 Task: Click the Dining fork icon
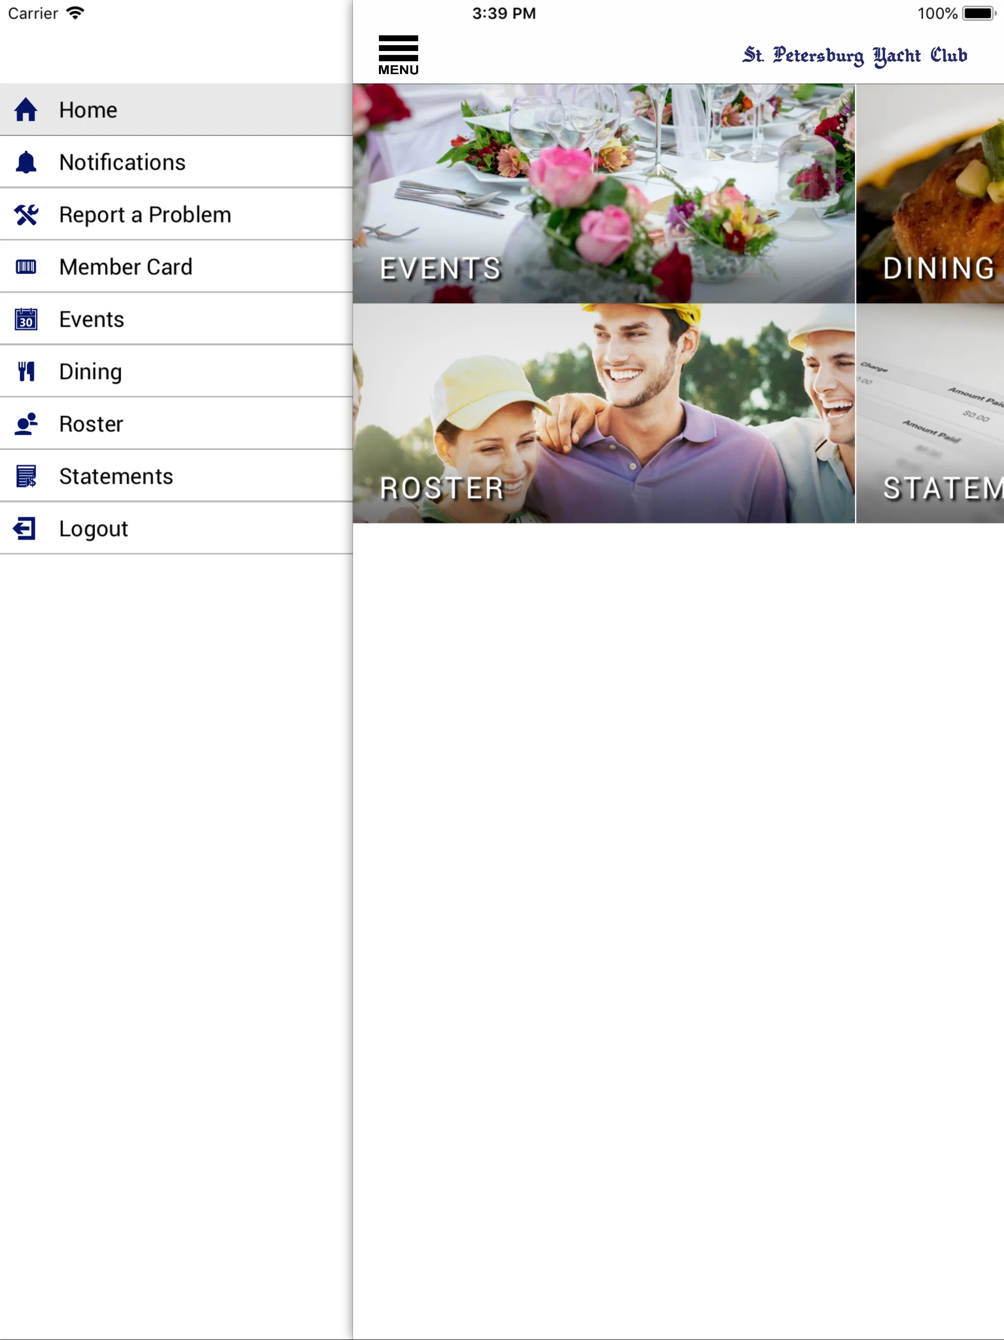pos(26,370)
